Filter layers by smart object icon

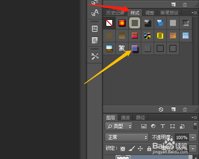182,126
